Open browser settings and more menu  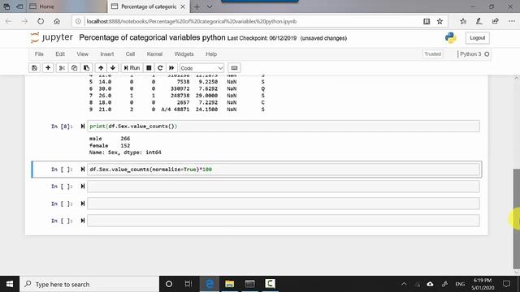pyautogui.click(x=511, y=21)
